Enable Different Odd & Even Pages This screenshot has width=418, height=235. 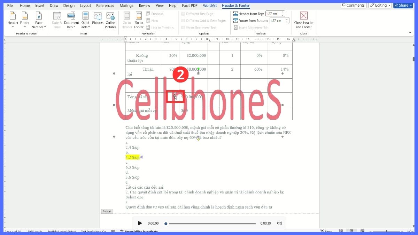click(183, 21)
